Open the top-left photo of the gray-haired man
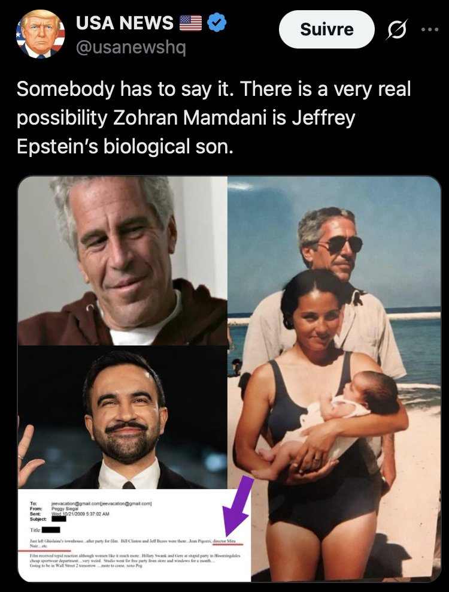449x592 pixels. point(123,261)
